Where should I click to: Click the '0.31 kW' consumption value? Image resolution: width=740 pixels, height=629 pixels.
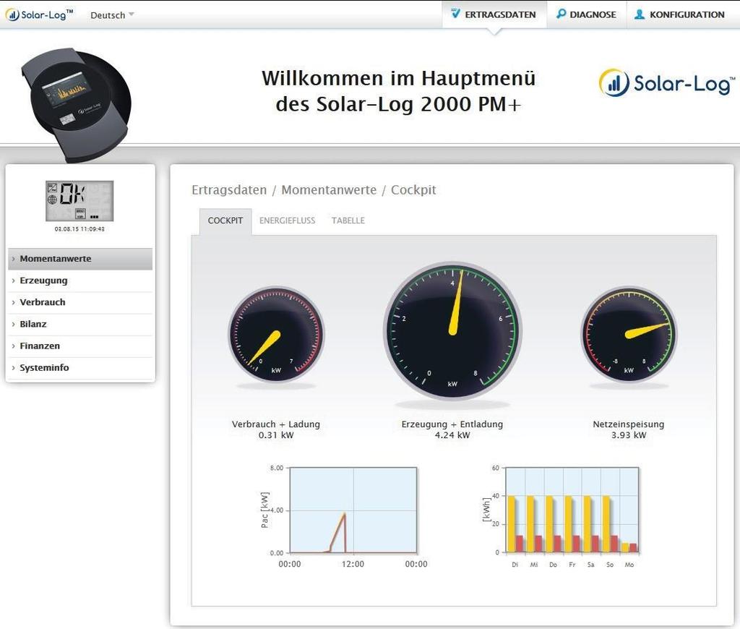pos(276,435)
